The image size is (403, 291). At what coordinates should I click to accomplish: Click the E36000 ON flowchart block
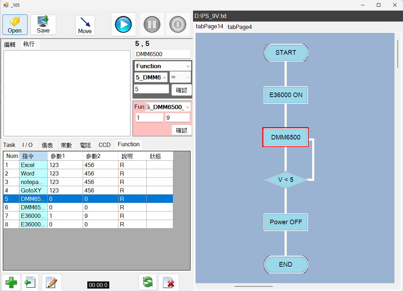coord(286,95)
